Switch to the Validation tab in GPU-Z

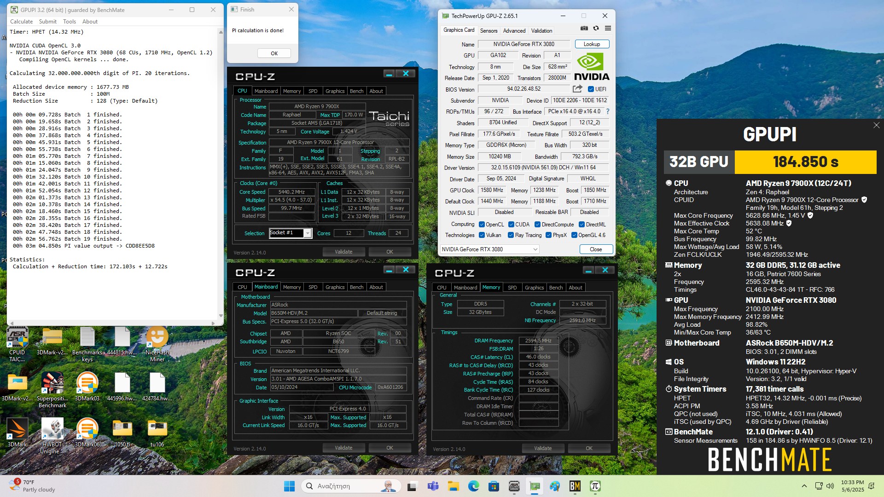click(x=541, y=31)
